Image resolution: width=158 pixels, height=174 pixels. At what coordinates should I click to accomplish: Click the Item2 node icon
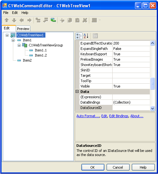pyautogui.click(x=19, y=60)
